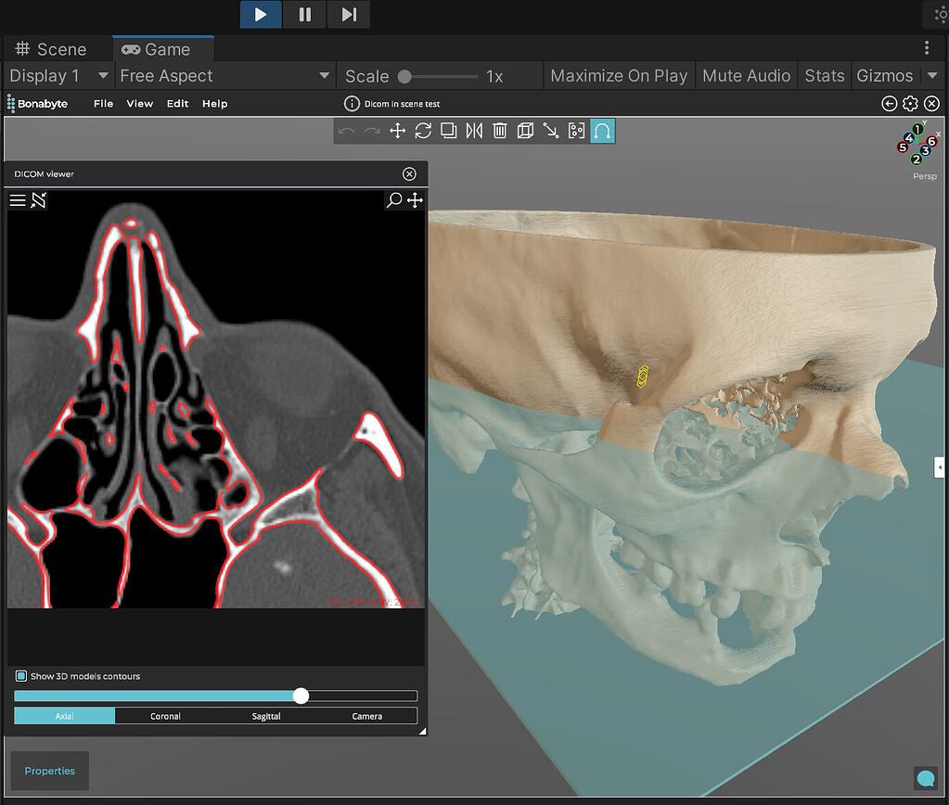Enable the Show 3D models contours checkbox
949x805 pixels.
pos(20,676)
